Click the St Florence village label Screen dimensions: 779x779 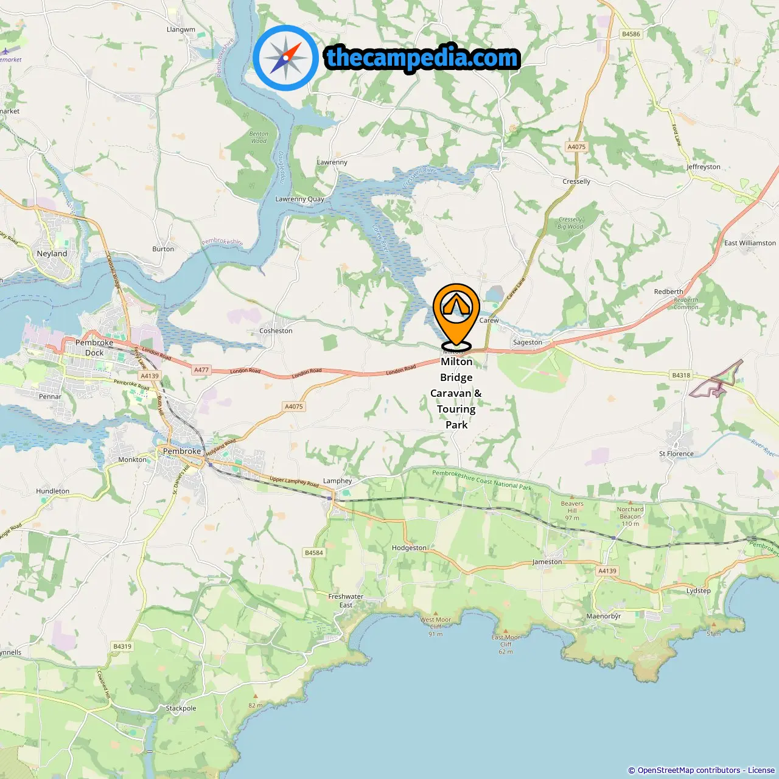click(676, 453)
